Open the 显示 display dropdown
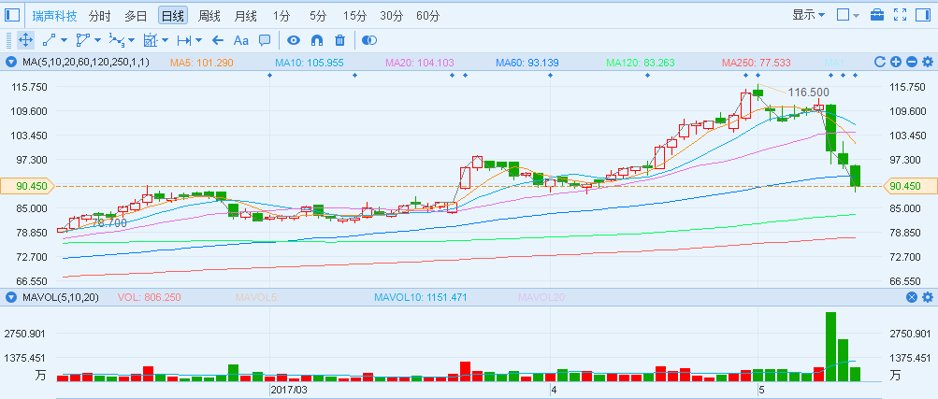The height and width of the screenshot is (399, 938). coord(809,15)
